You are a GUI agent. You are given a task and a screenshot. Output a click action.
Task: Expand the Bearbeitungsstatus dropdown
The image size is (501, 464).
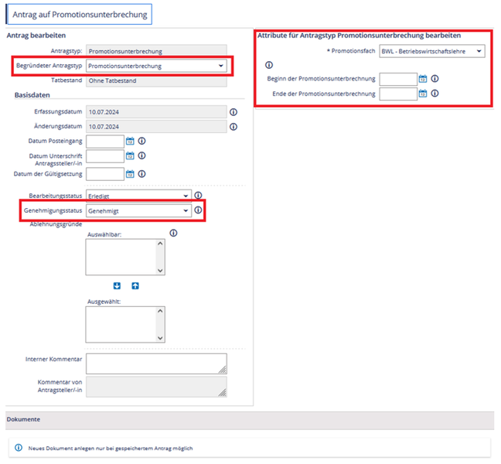click(138, 196)
